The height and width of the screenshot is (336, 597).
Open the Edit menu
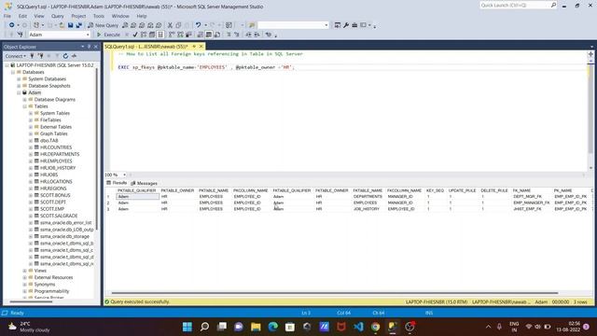point(22,16)
